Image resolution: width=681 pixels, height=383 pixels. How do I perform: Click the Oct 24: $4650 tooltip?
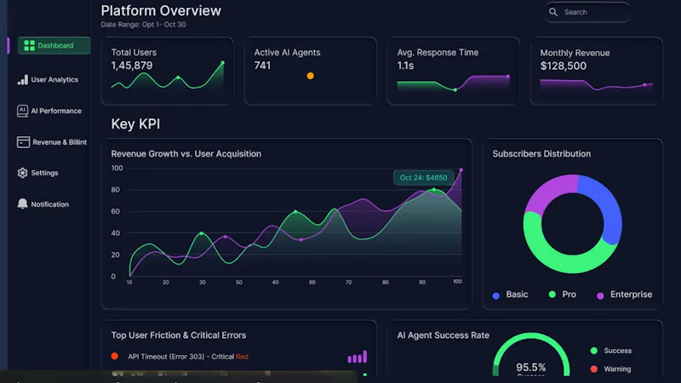423,178
